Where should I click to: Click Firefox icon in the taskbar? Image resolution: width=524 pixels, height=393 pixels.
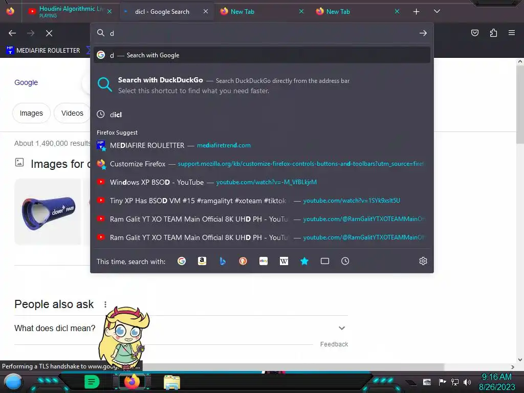coord(132,382)
